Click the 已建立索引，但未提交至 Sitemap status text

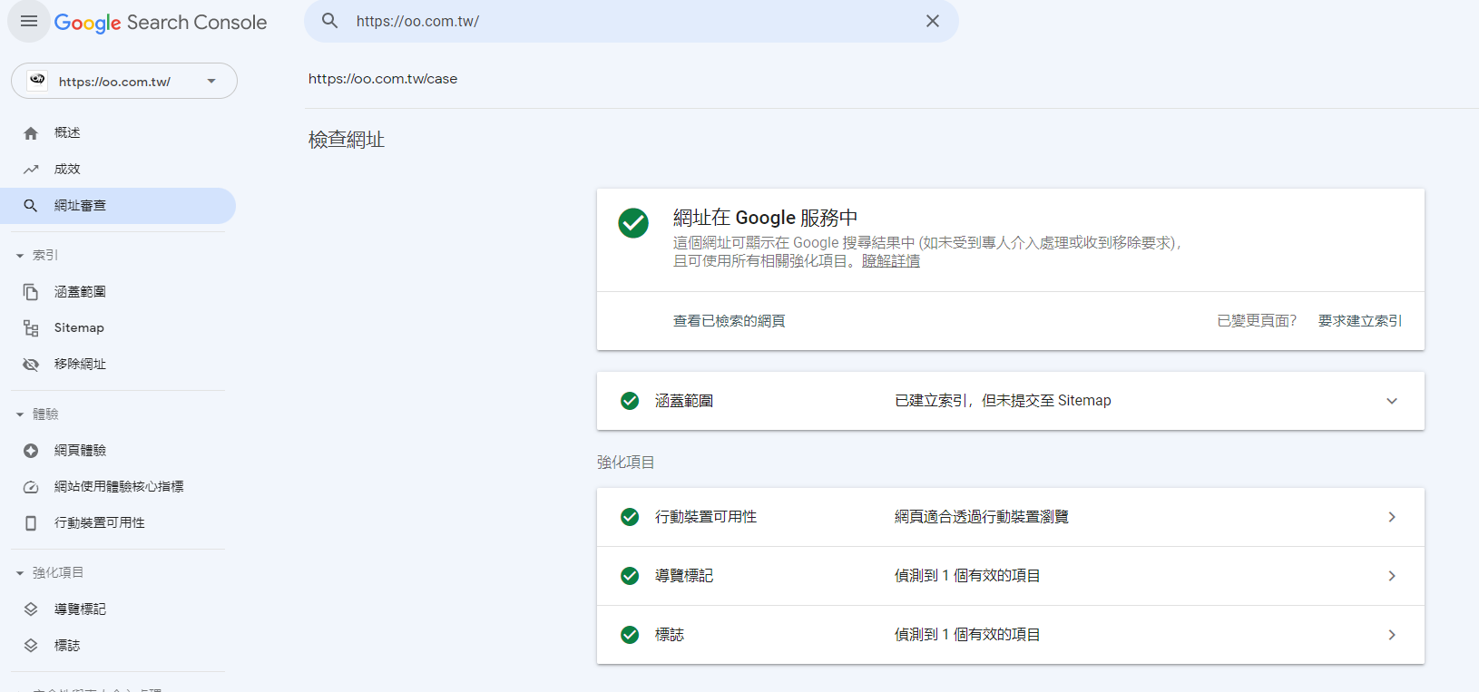click(1003, 401)
